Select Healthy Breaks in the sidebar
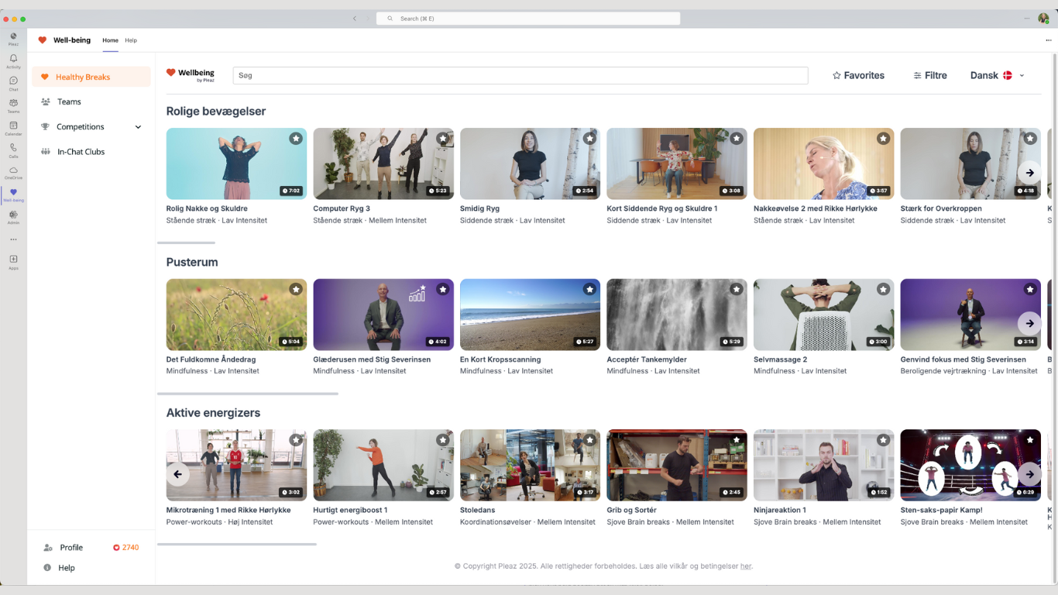Screen dimensions: 1058x595 click(91, 77)
